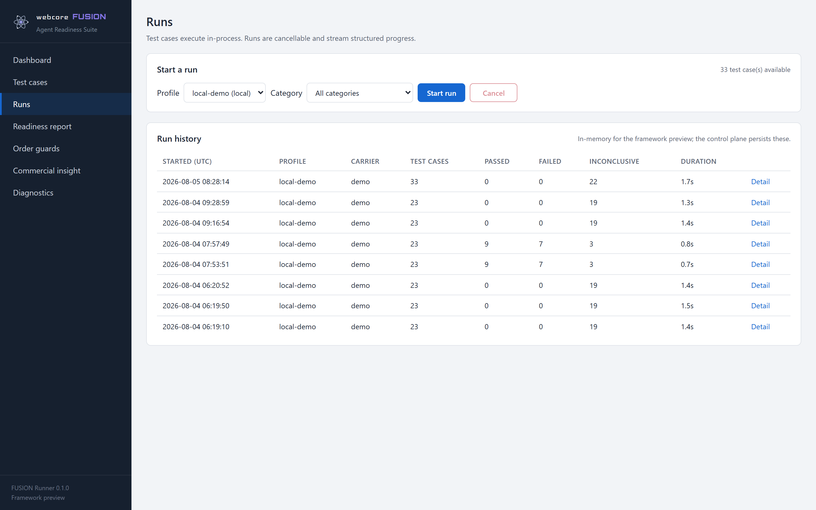816x510 pixels.
Task: Open Detail for run 2026-08-05 08:28:14
Action: pyautogui.click(x=760, y=181)
